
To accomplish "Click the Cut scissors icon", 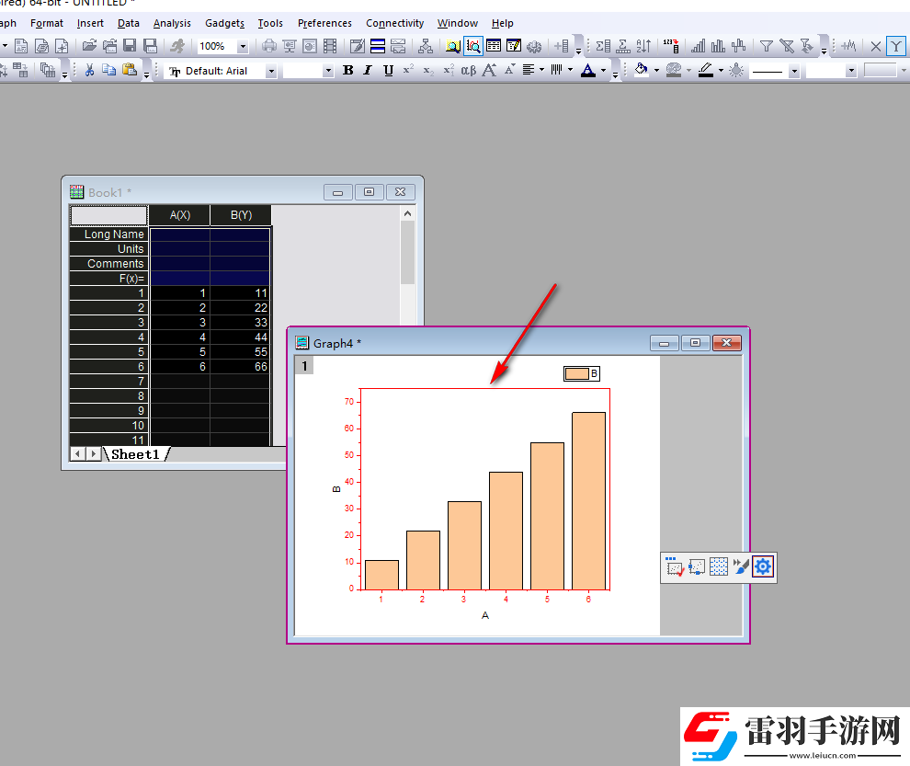I will point(89,70).
